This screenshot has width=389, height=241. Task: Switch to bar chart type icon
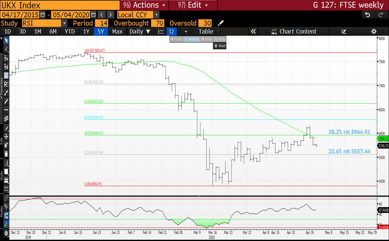click(x=171, y=31)
